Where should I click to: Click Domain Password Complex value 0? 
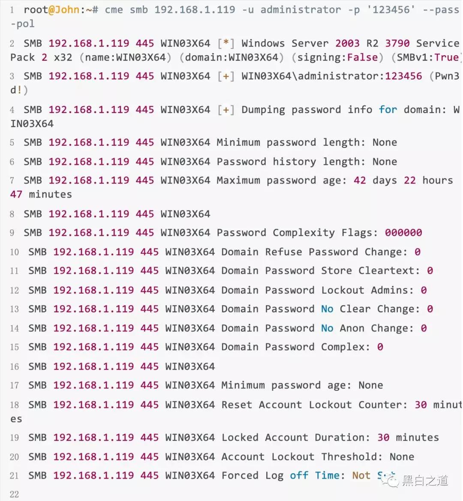pyautogui.click(x=380, y=347)
